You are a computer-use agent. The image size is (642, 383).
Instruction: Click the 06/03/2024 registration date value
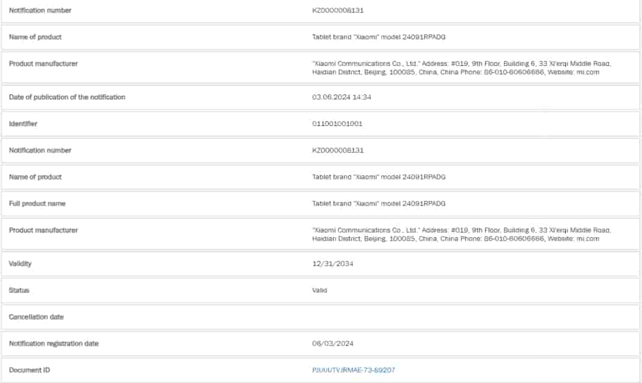pyautogui.click(x=333, y=344)
